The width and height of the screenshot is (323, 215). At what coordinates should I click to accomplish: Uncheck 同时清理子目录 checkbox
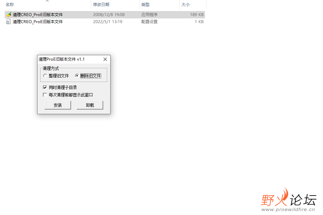[45, 87]
